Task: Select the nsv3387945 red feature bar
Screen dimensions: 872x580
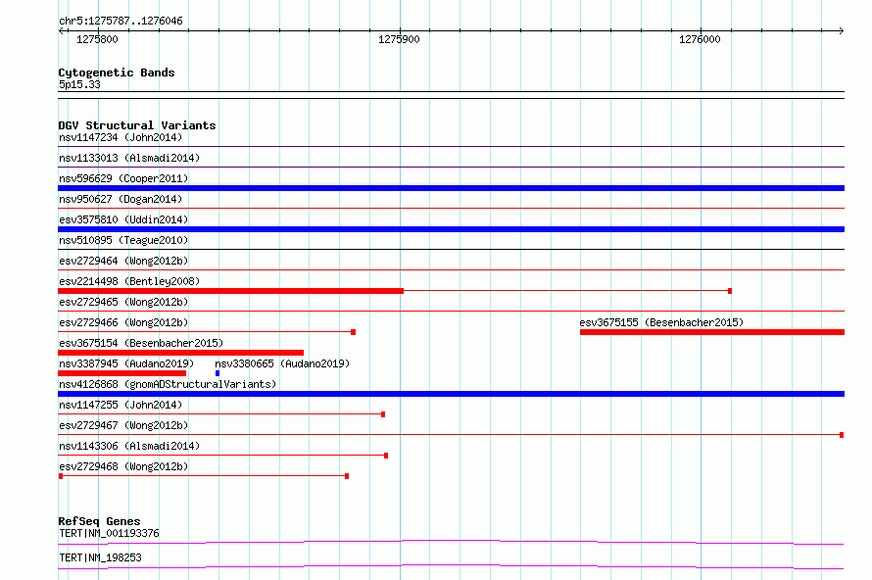Action: click(121, 373)
